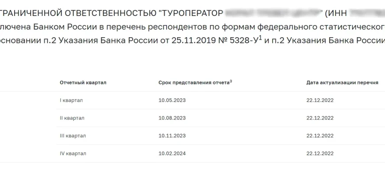Open footnote 1 after '№ 5328-У'
This screenshot has height=177, width=385.
pyautogui.click(x=261, y=38)
